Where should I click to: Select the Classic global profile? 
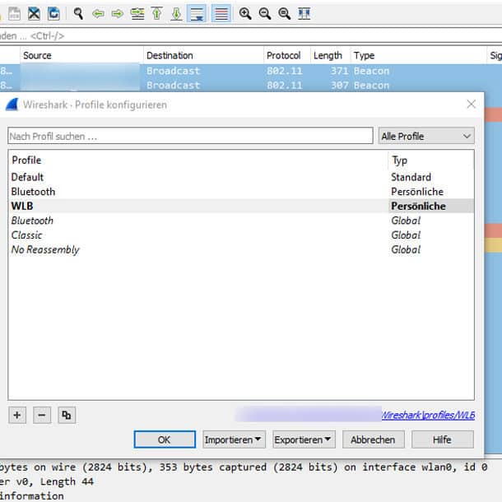pyautogui.click(x=241, y=235)
